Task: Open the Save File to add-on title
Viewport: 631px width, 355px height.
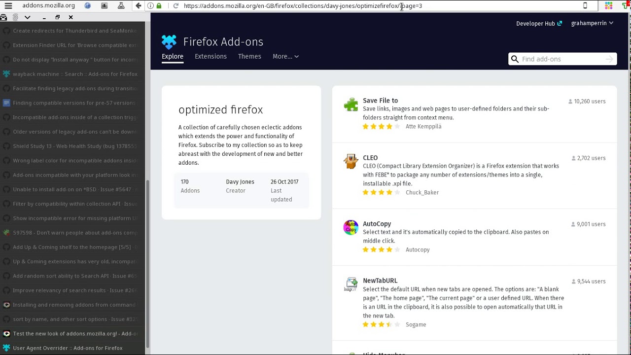Action: point(380,101)
